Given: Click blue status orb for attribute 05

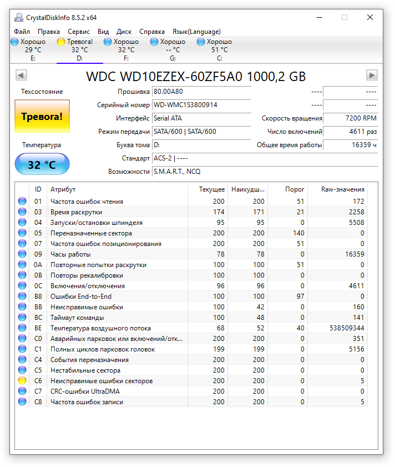Looking at the screenshot, I should pyautogui.click(x=22, y=233).
